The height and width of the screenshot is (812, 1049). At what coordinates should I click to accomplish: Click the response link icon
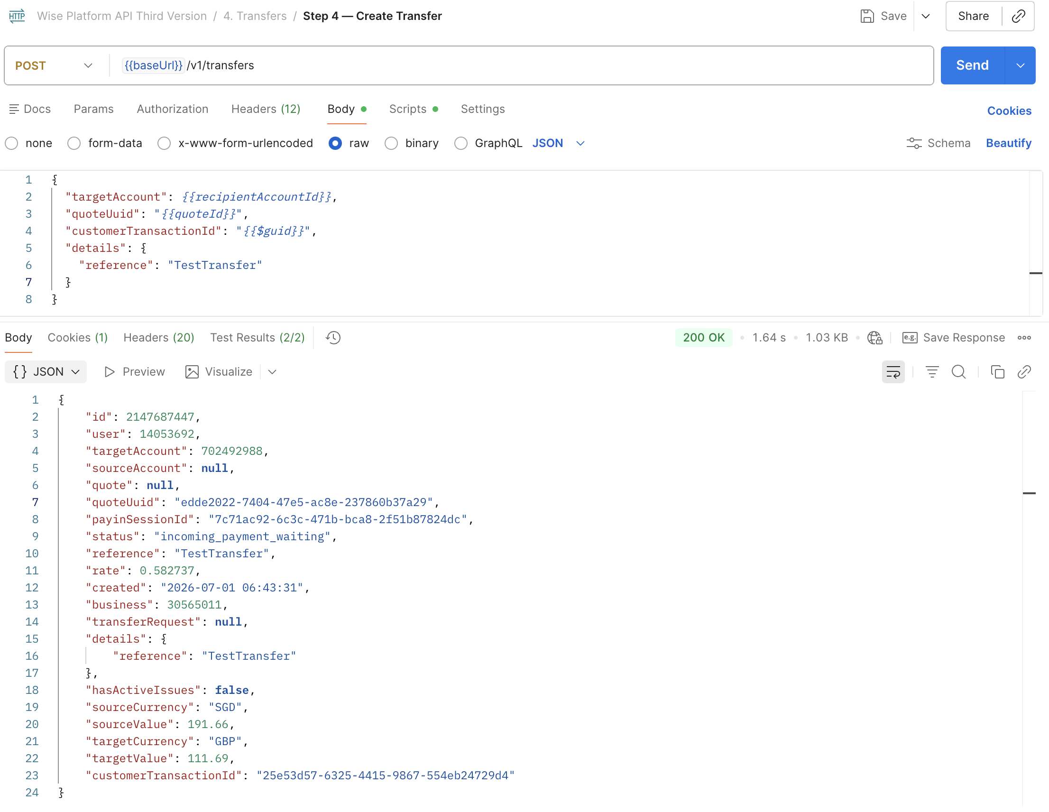tap(1024, 372)
